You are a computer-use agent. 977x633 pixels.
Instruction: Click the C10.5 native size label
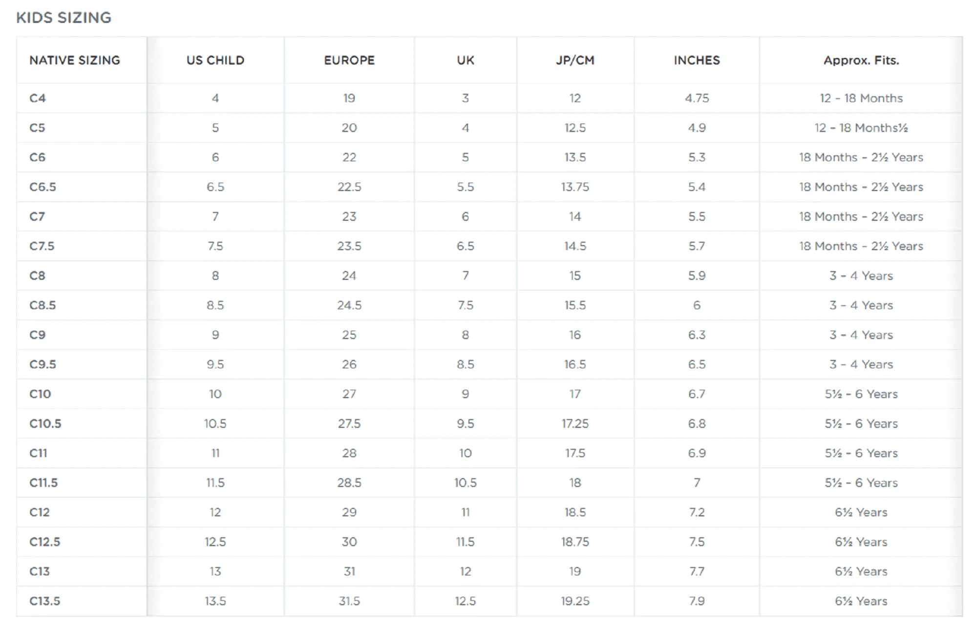click(x=45, y=423)
